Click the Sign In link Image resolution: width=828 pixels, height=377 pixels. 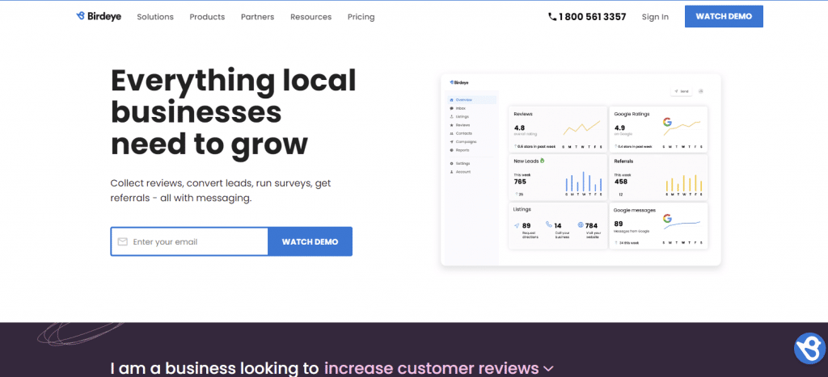coord(655,17)
